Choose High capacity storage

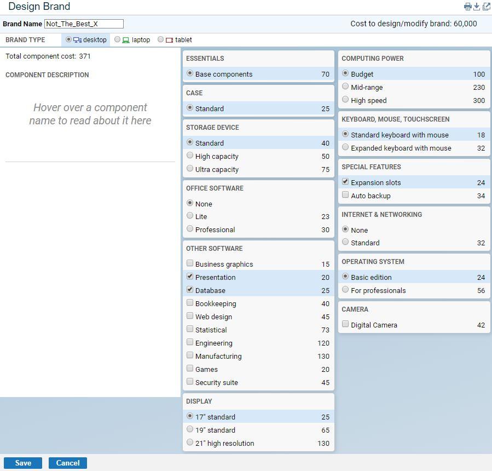189,155
